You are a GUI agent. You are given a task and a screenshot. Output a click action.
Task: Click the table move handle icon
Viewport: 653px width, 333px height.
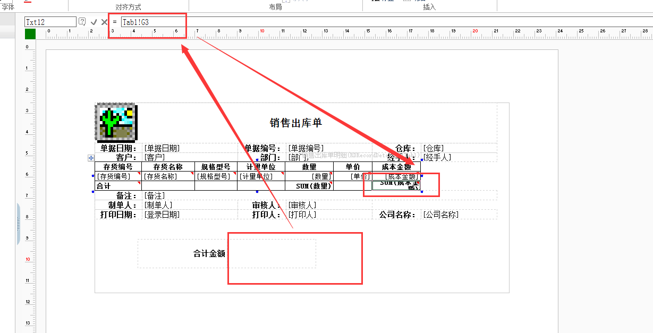(x=91, y=158)
